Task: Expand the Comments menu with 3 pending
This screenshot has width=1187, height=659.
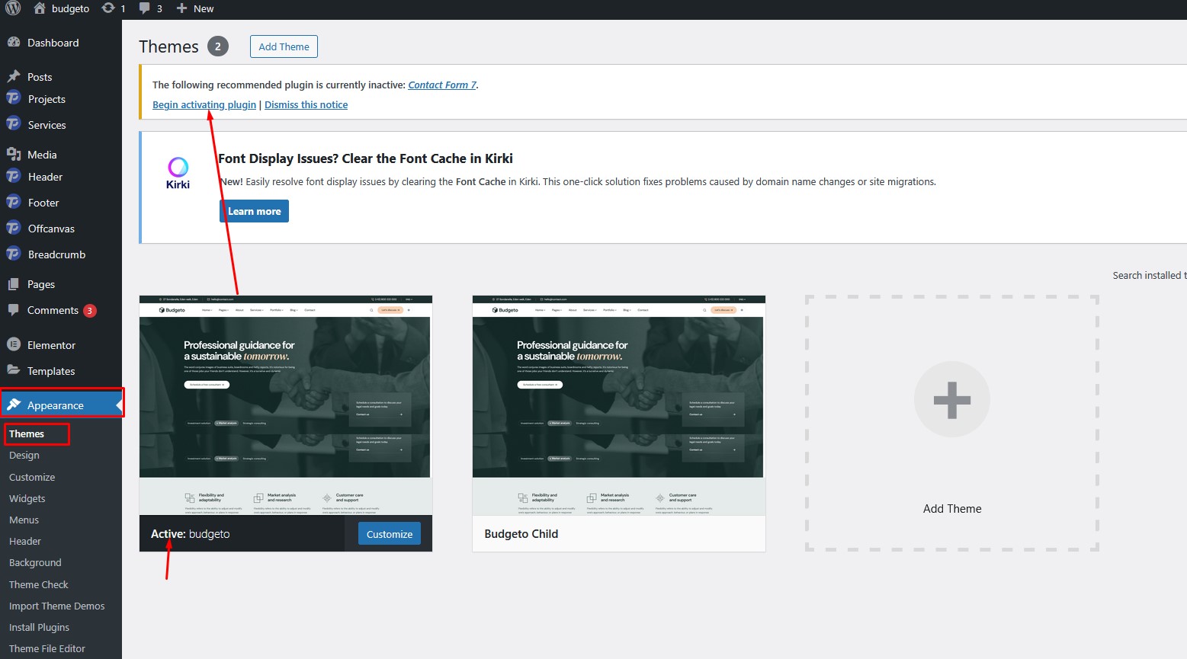Action: pos(53,311)
